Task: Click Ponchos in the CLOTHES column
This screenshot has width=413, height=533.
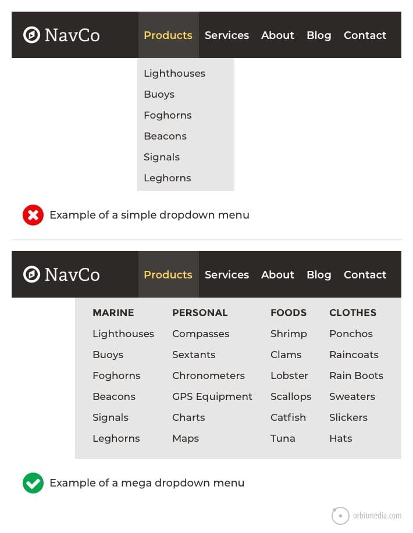Action: 351,334
